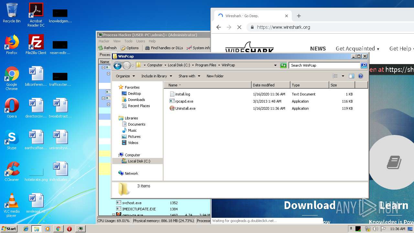This screenshot has height=233, width=414.
Task: Open the Tools menu in Process Hacker
Action: click(x=128, y=41)
